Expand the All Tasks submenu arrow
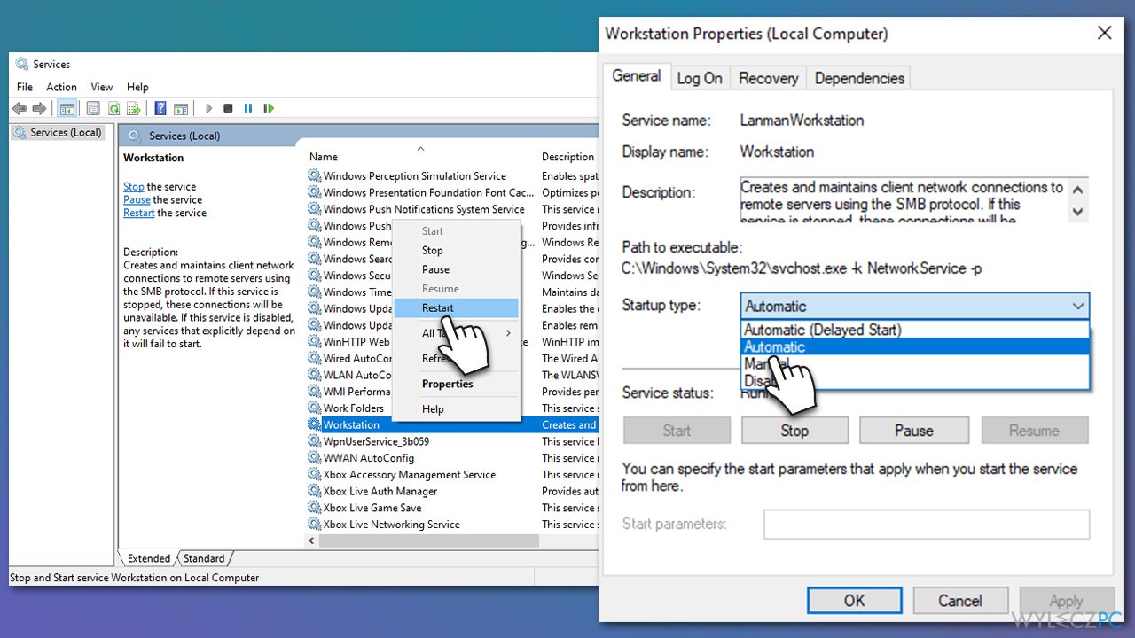 coord(509,333)
